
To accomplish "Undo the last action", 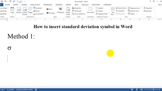I will [x=6, y=1].
